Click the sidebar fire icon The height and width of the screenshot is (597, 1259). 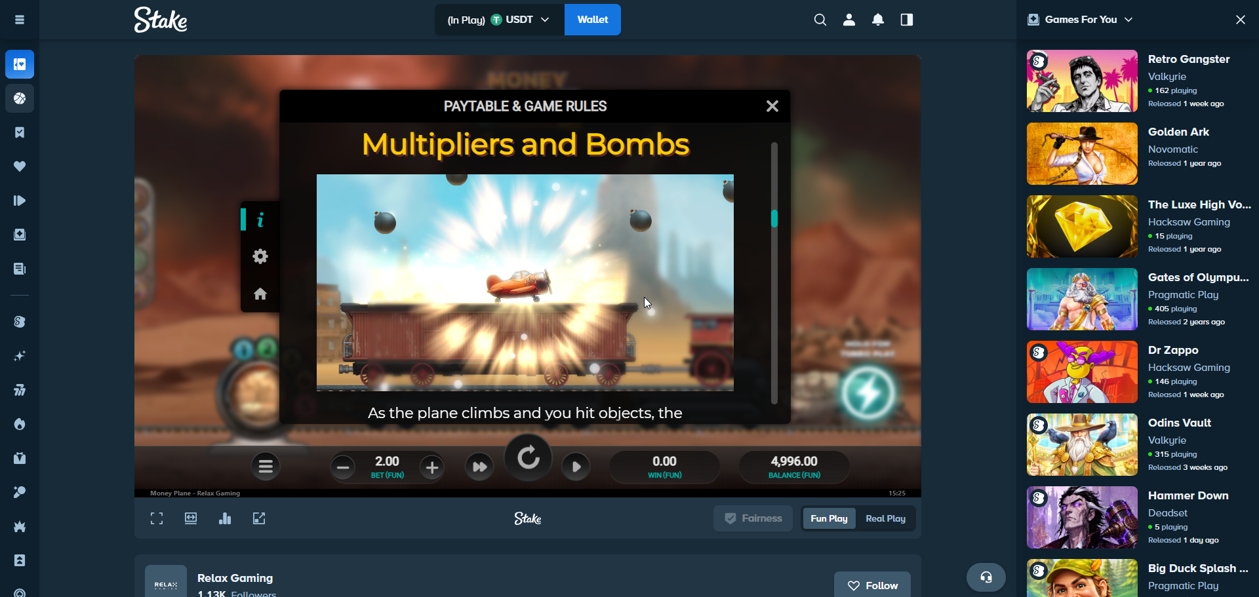[x=20, y=424]
